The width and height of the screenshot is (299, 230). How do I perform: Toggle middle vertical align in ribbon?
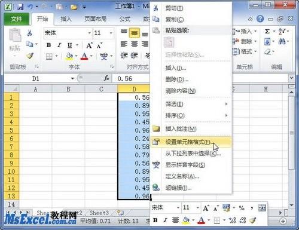click(x=135, y=33)
